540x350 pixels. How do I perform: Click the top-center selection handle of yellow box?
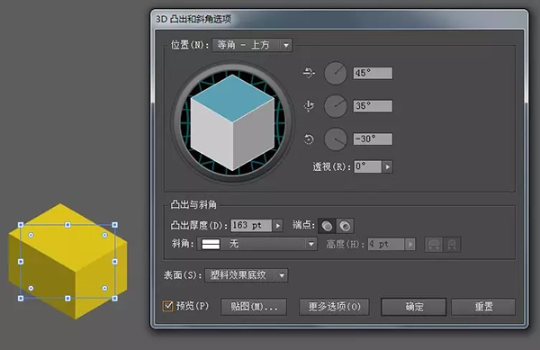point(67,225)
